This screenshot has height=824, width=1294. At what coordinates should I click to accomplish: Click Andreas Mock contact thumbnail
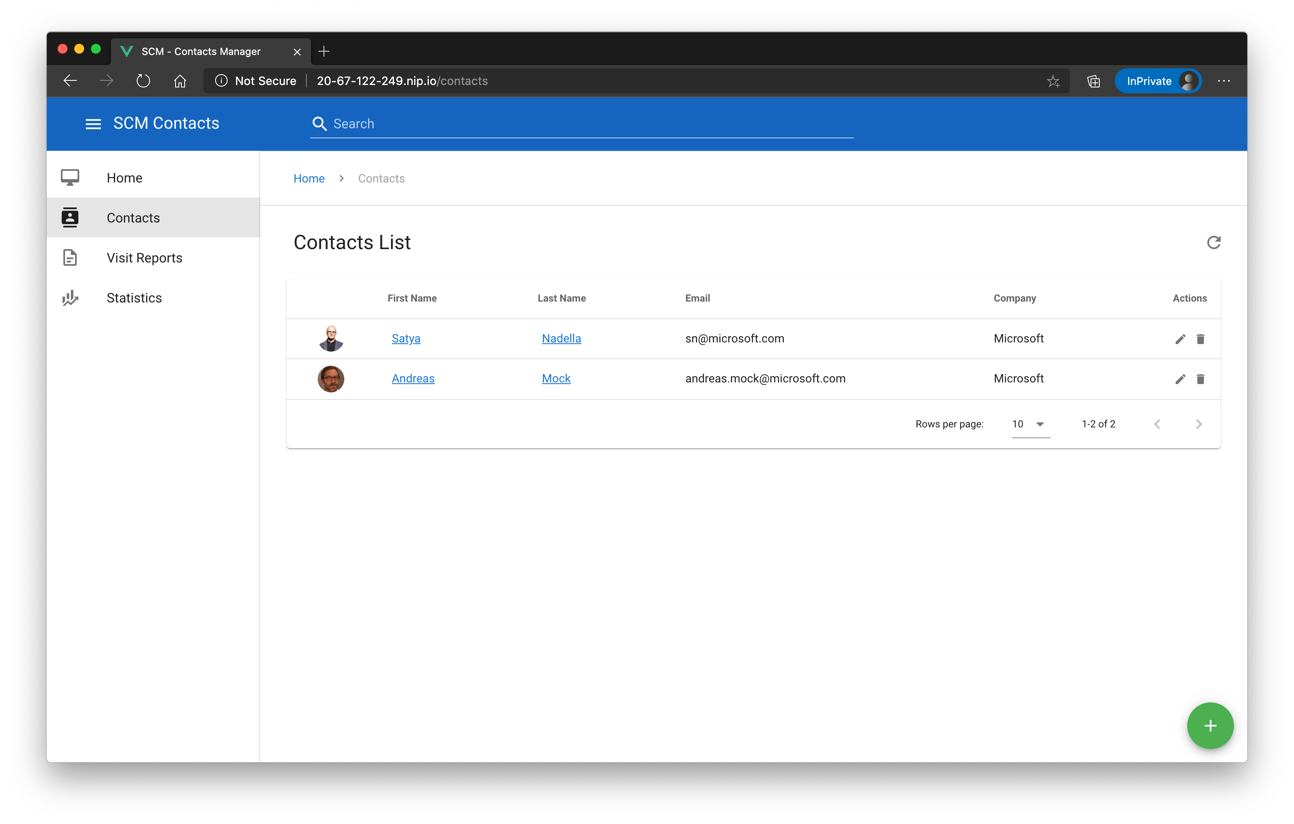point(330,378)
